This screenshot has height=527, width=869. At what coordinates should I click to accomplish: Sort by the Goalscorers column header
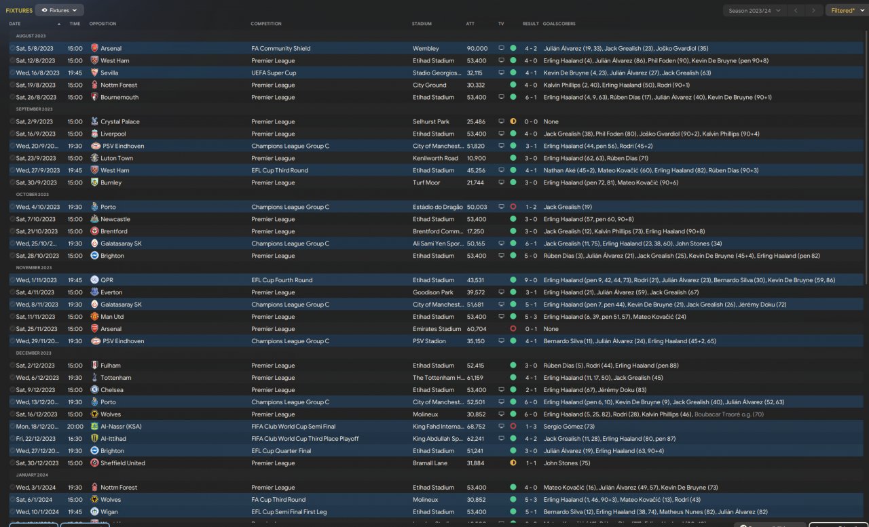pyautogui.click(x=559, y=24)
